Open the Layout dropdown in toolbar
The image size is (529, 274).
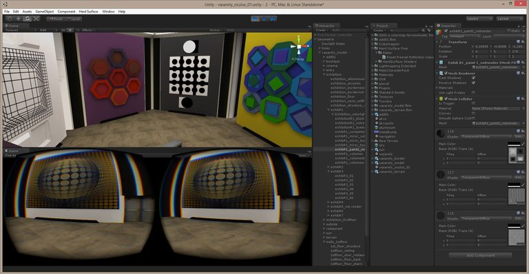tap(510, 19)
